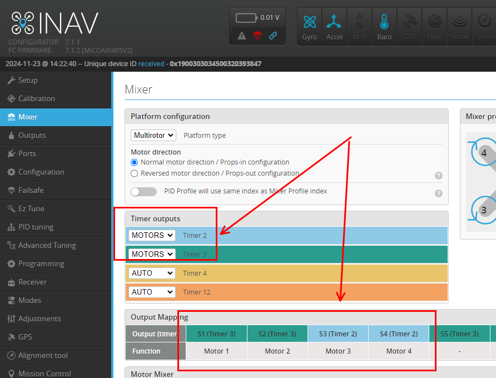The width and height of the screenshot is (496, 378).
Task: Toggle PID Profile same index switch
Action: 144,192
